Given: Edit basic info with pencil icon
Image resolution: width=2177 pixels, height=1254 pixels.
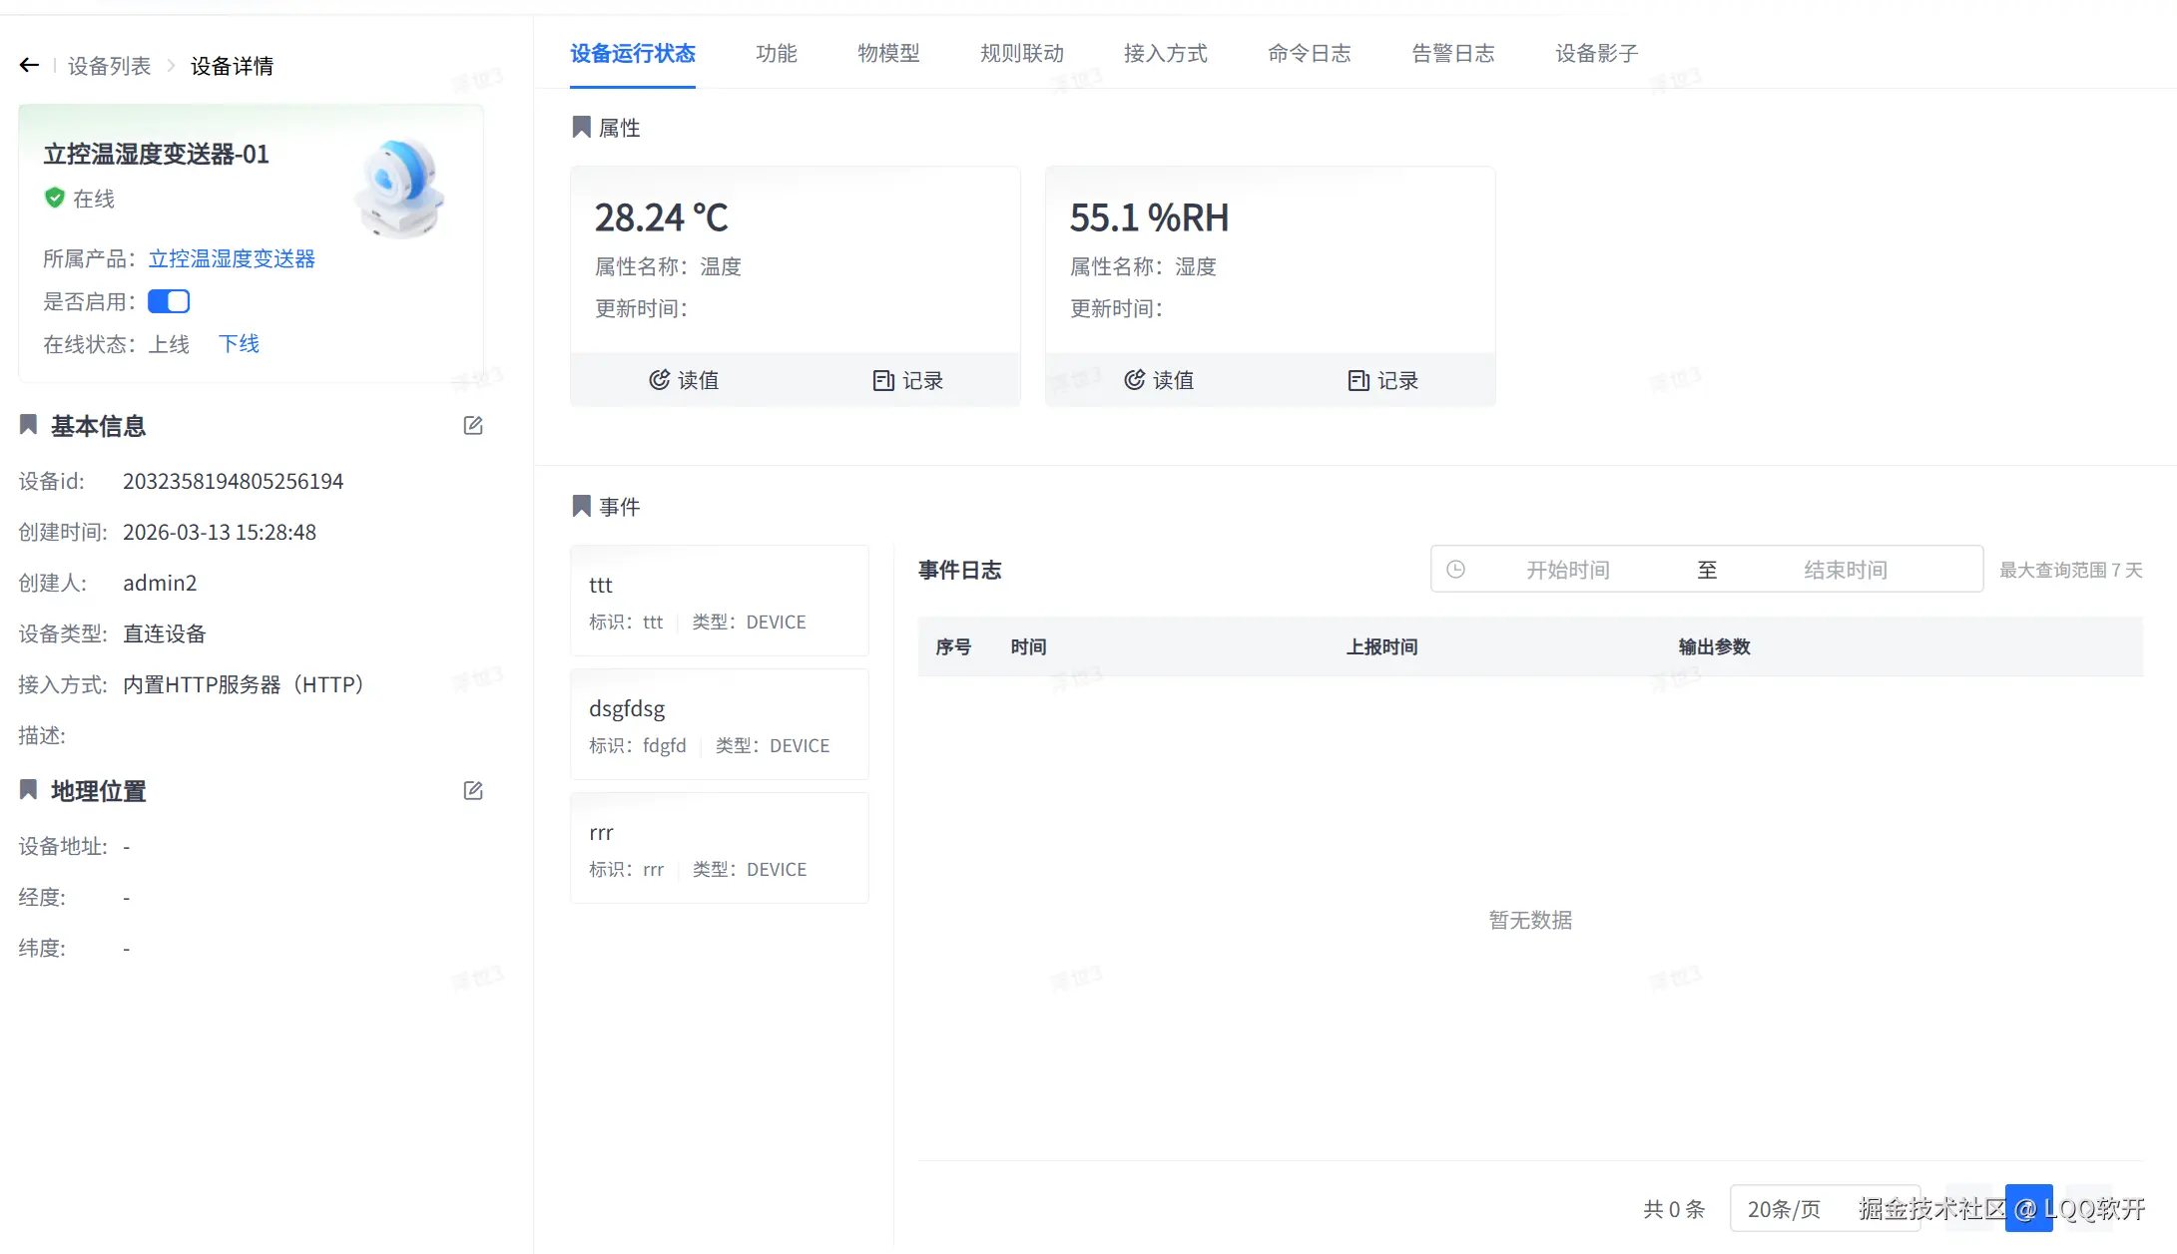Looking at the screenshot, I should point(473,426).
